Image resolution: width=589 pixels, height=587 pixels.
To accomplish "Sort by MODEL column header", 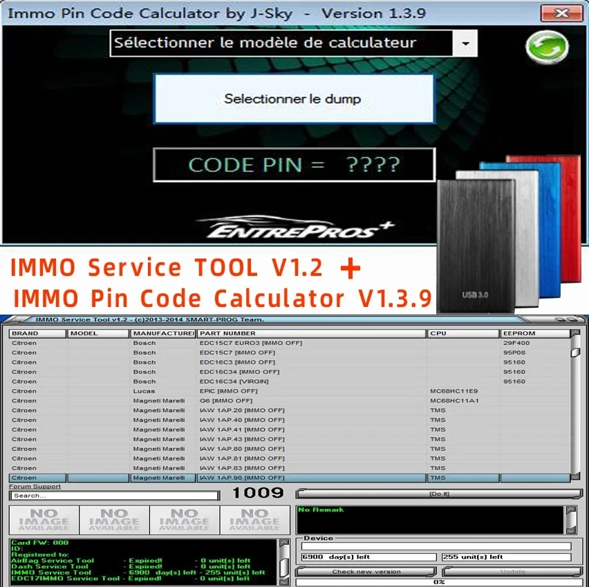I will click(98, 333).
